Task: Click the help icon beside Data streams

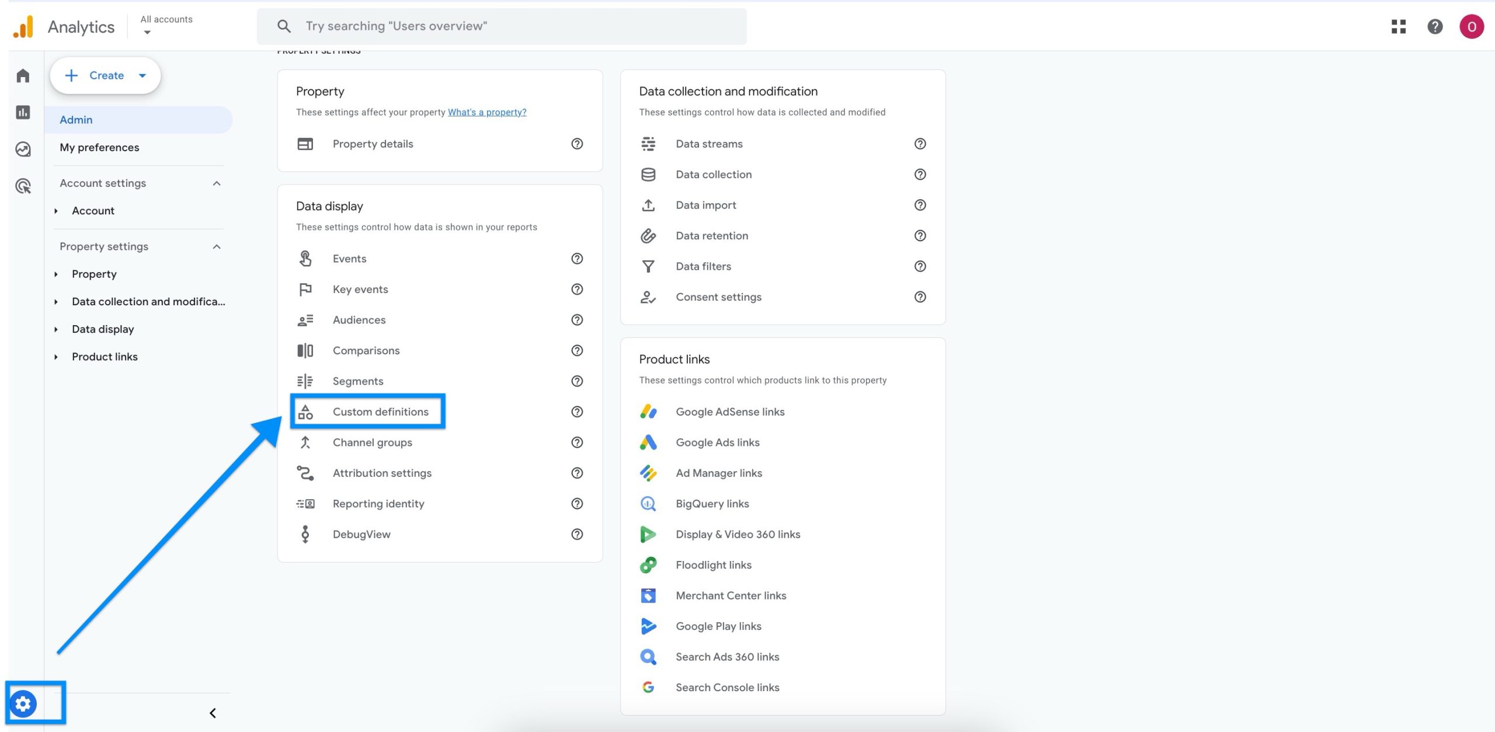Action: coord(920,144)
